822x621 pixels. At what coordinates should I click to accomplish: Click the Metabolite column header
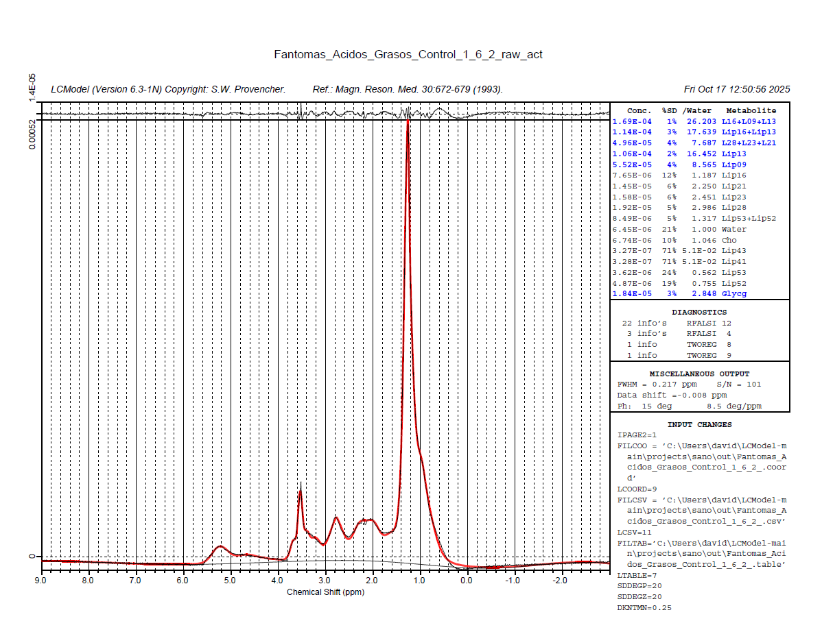click(x=751, y=110)
